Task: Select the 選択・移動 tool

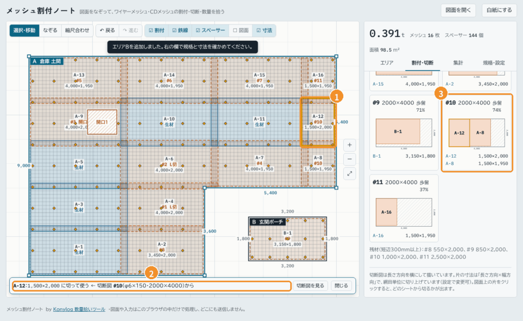Action: click(25, 30)
